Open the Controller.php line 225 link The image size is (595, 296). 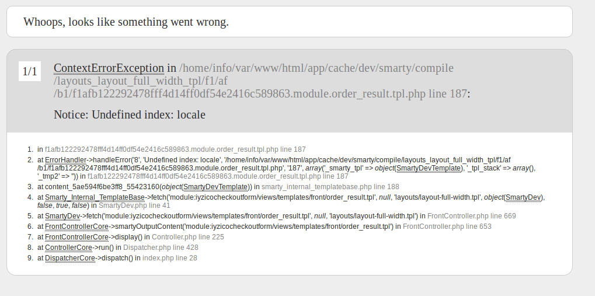188,237
